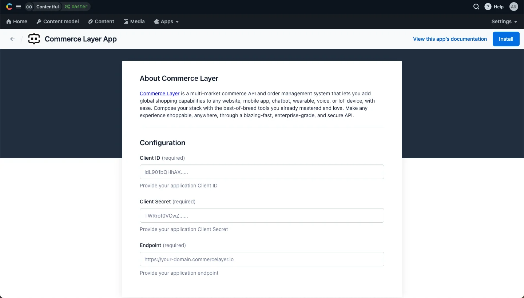This screenshot has width=524, height=298.
Task: Open the hamburger menu icon
Action: [x=19, y=7]
